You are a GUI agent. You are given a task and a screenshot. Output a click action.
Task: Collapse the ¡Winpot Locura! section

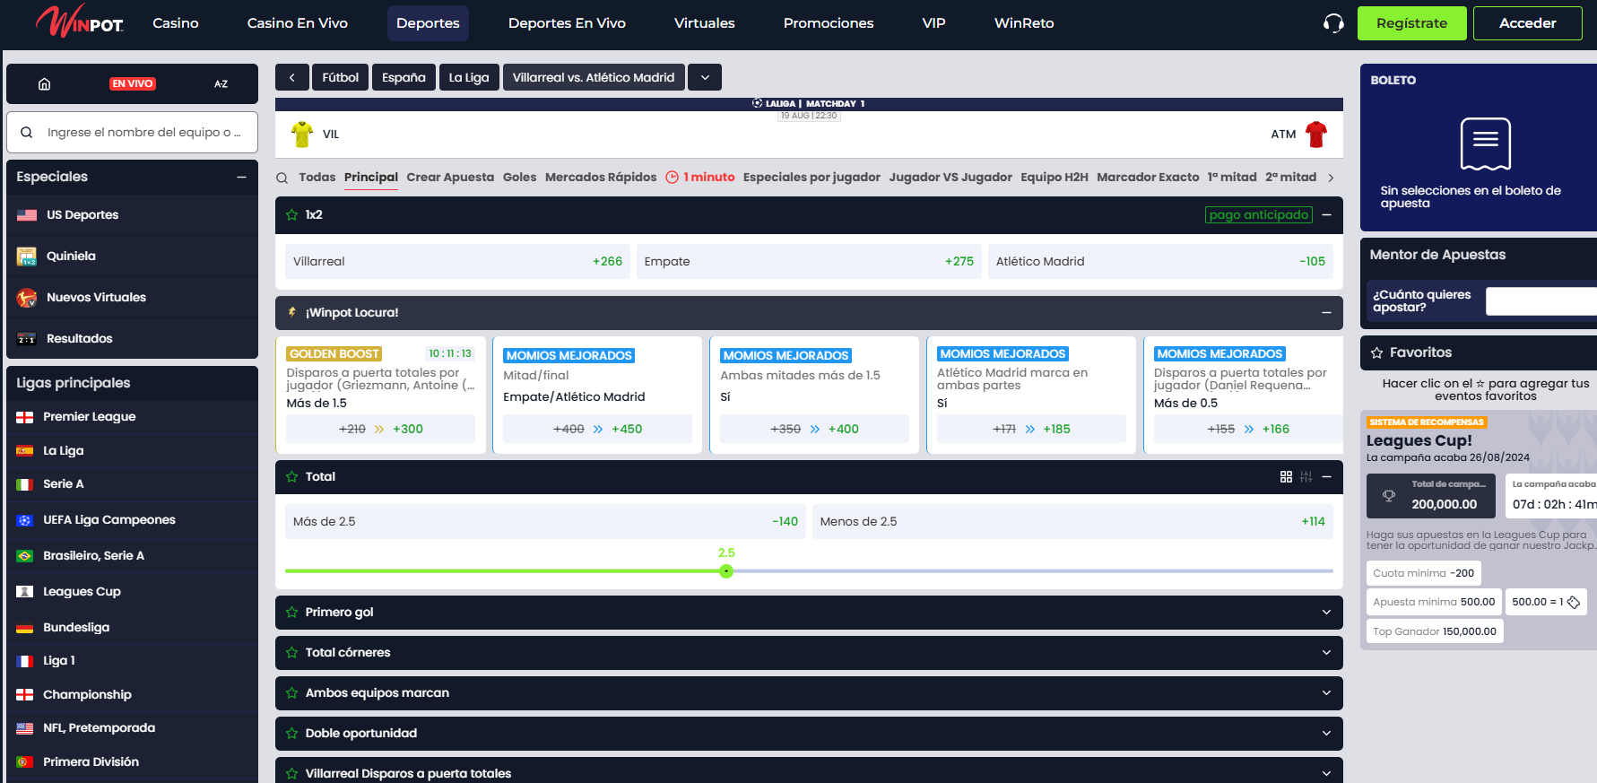1326,313
